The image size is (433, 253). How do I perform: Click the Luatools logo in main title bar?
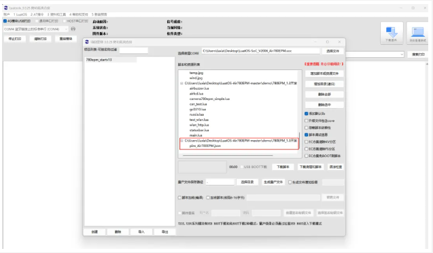click(x=6, y=7)
